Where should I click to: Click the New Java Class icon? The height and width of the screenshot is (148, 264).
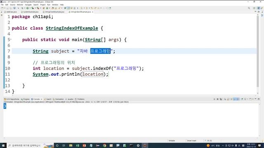(x=47, y=8)
